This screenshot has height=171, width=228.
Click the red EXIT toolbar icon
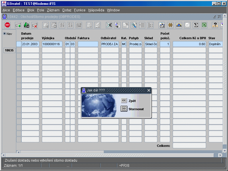tap(7, 25)
